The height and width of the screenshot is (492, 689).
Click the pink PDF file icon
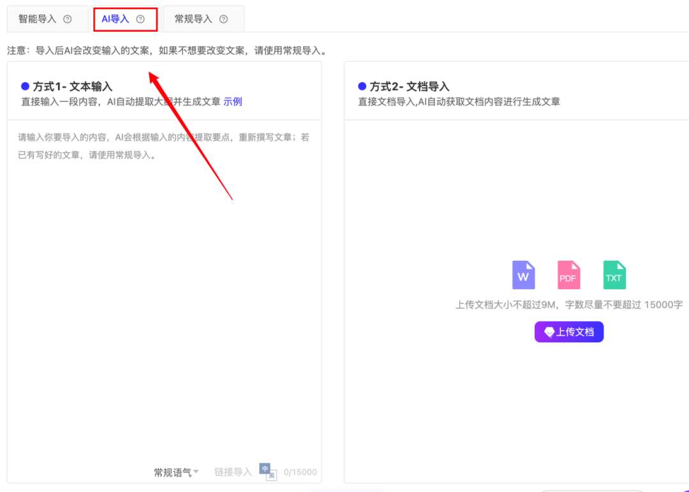568,274
